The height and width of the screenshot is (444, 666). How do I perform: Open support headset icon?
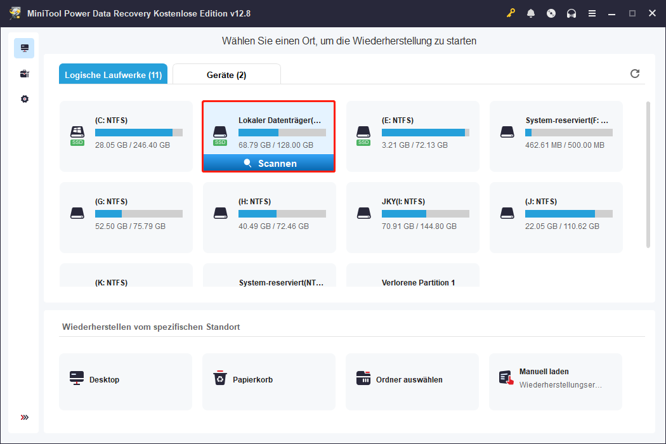pyautogui.click(x=571, y=13)
